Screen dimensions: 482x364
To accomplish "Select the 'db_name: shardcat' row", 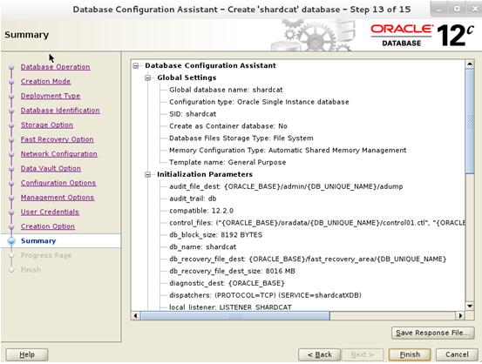I will (202, 247).
